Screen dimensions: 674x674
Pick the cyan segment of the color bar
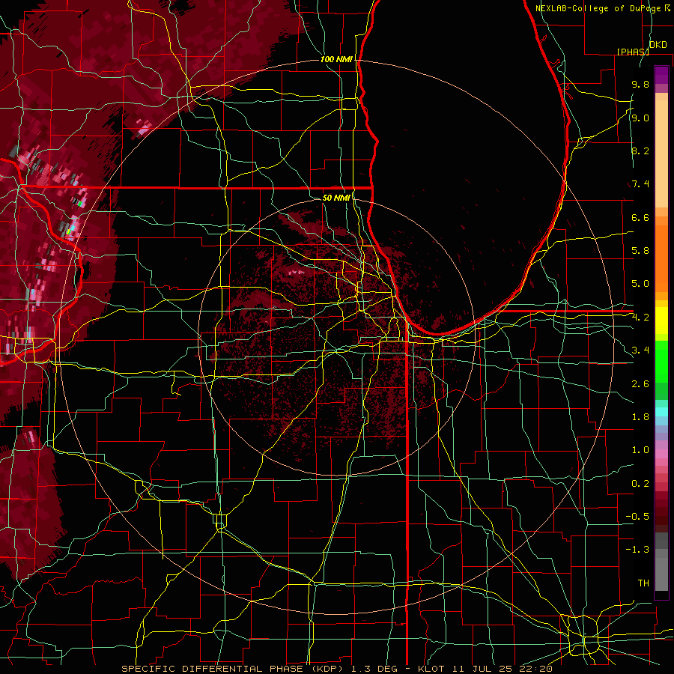tap(661, 411)
